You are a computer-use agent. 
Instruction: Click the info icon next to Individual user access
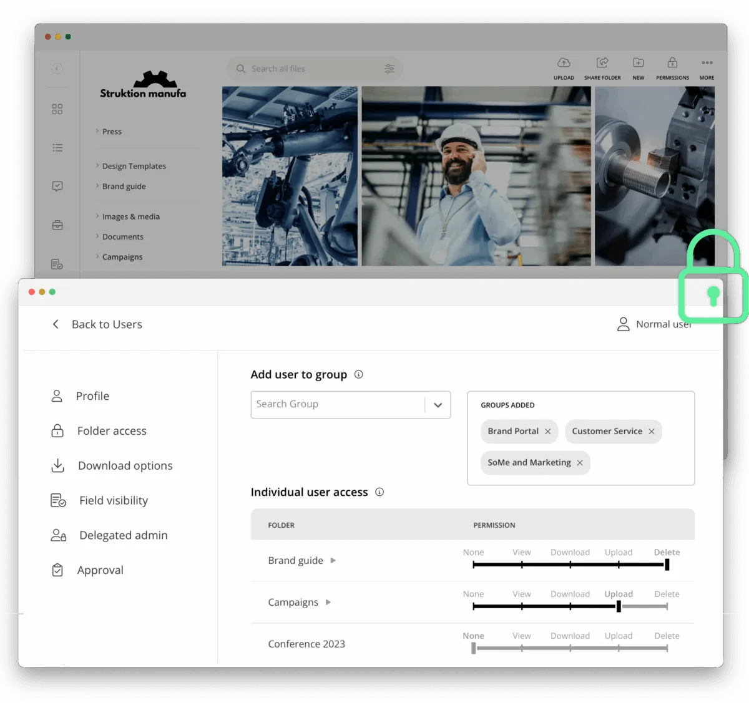coord(379,492)
